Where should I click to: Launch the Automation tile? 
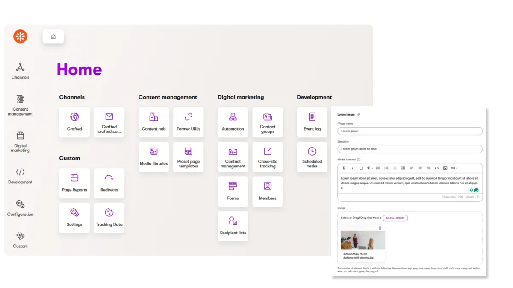233,122
